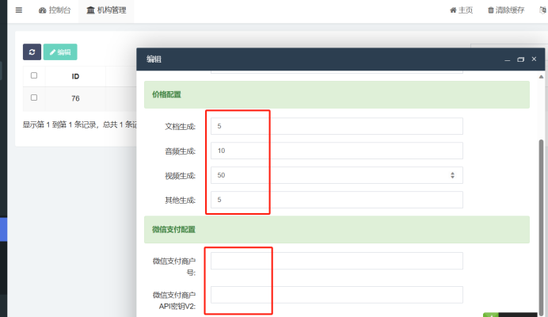The width and height of the screenshot is (548, 317).
Task: Focus the 视频生成 price input field
Action: tap(337, 175)
